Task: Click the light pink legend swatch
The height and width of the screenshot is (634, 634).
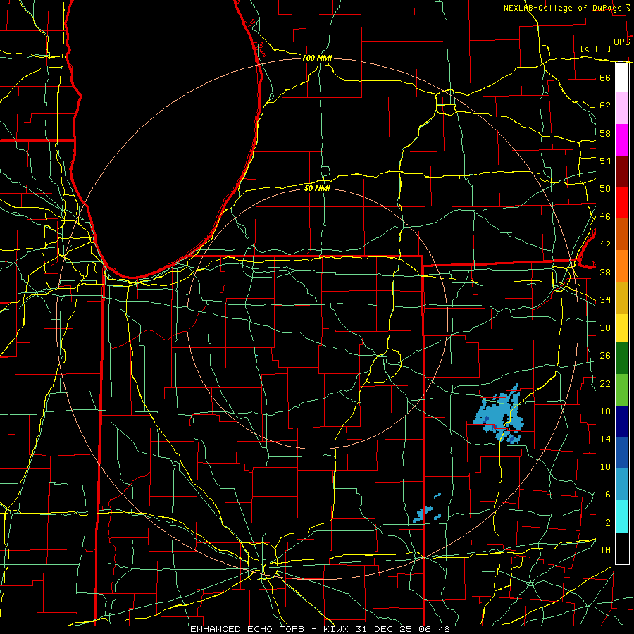Action: coord(622,108)
